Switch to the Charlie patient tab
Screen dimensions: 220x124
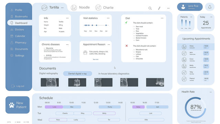pyautogui.click(x=104, y=8)
